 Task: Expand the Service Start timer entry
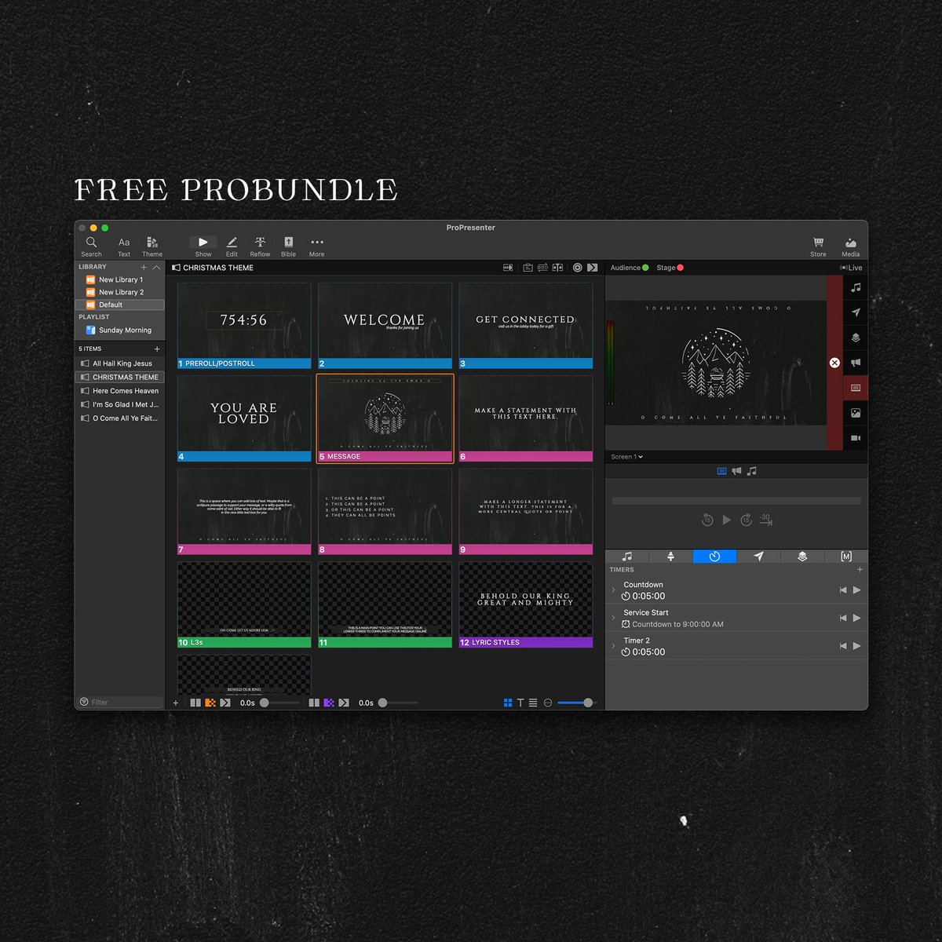pyautogui.click(x=615, y=618)
